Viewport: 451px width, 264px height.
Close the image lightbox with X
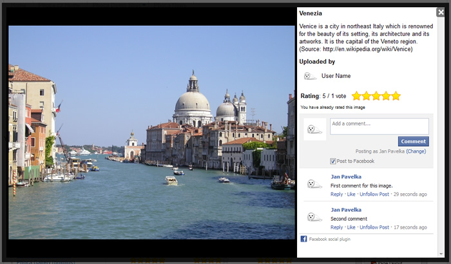(440, 12)
